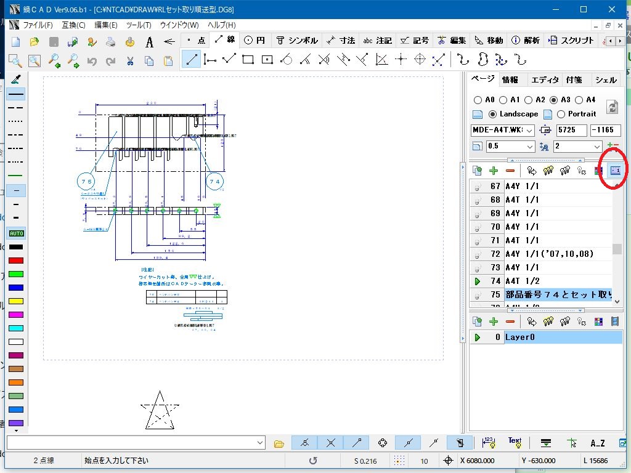This screenshot has width=631, height=473.
Task: Select the center cross mark tool
Action: [401, 60]
